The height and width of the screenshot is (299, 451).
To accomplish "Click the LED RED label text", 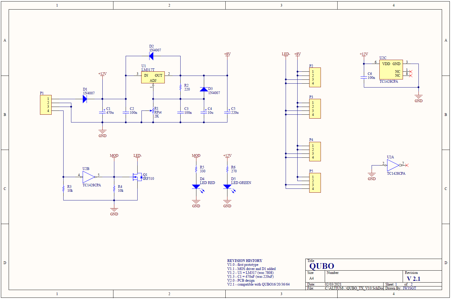I will coord(207,183).
